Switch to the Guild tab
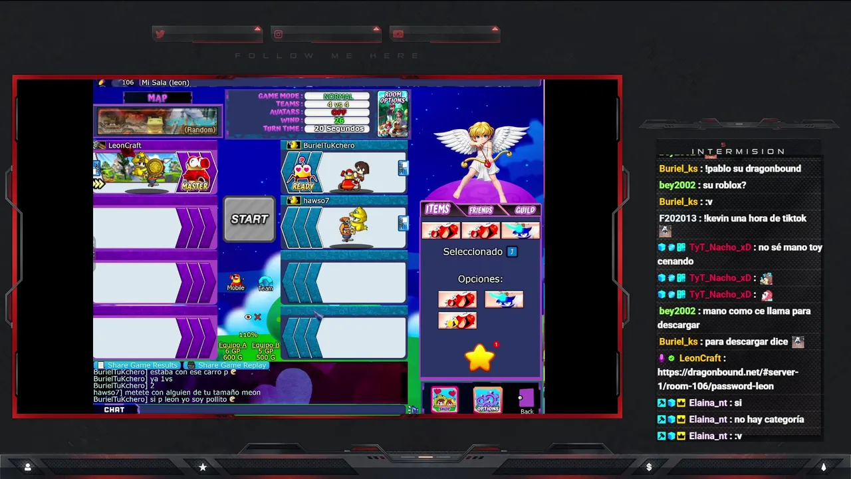851x479 pixels. click(x=525, y=210)
